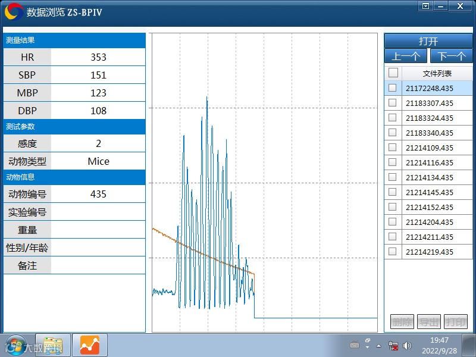
Task: Click the Windows Start button
Action: 16,346
